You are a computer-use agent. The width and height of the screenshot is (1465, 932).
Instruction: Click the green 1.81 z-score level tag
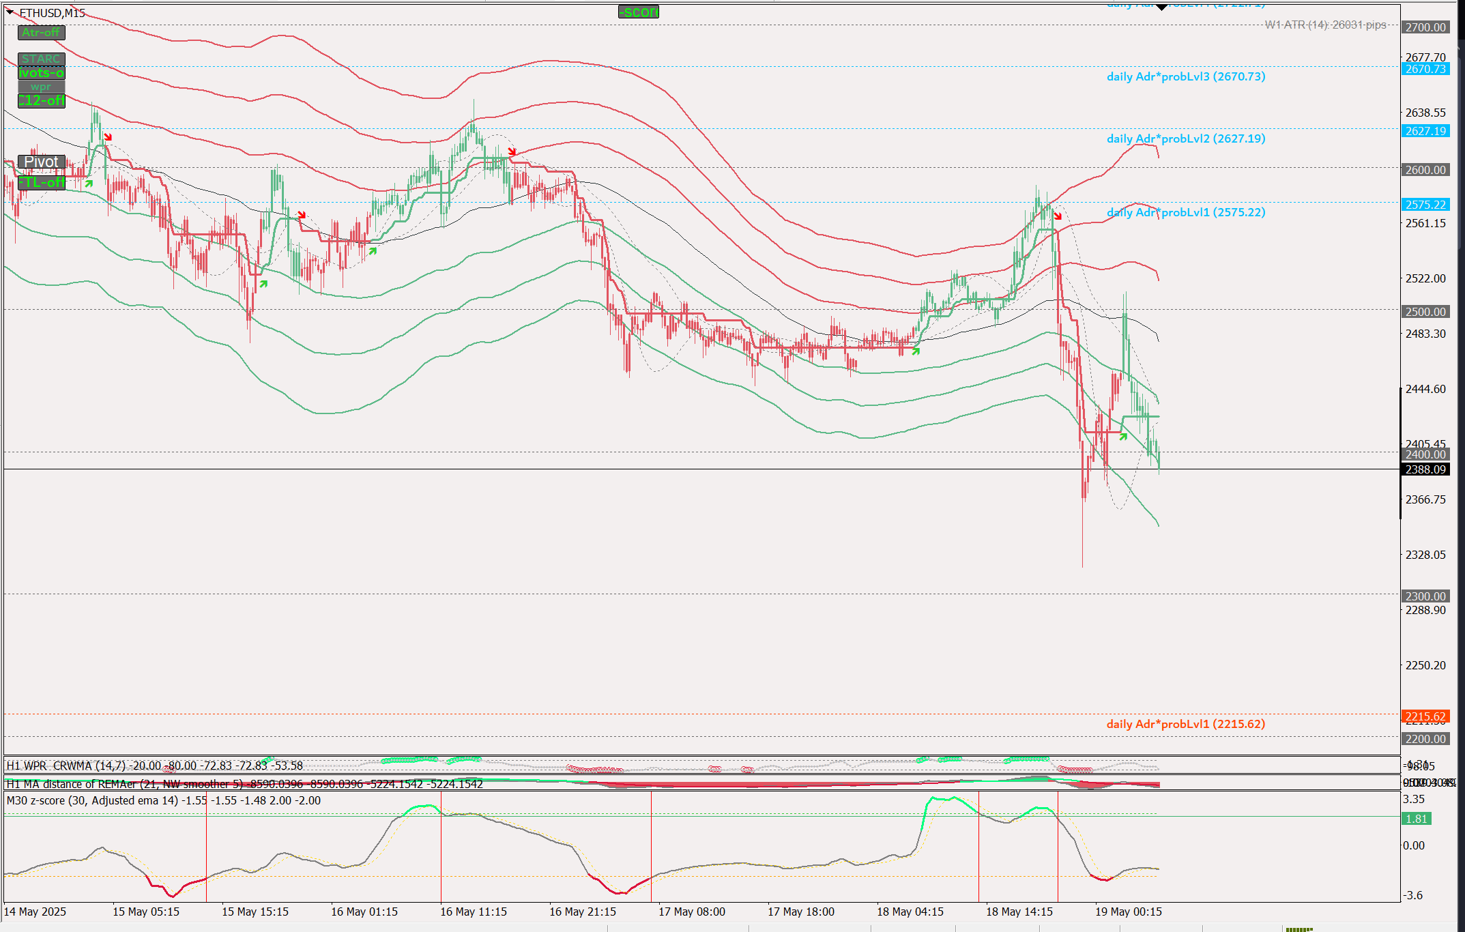[1417, 819]
